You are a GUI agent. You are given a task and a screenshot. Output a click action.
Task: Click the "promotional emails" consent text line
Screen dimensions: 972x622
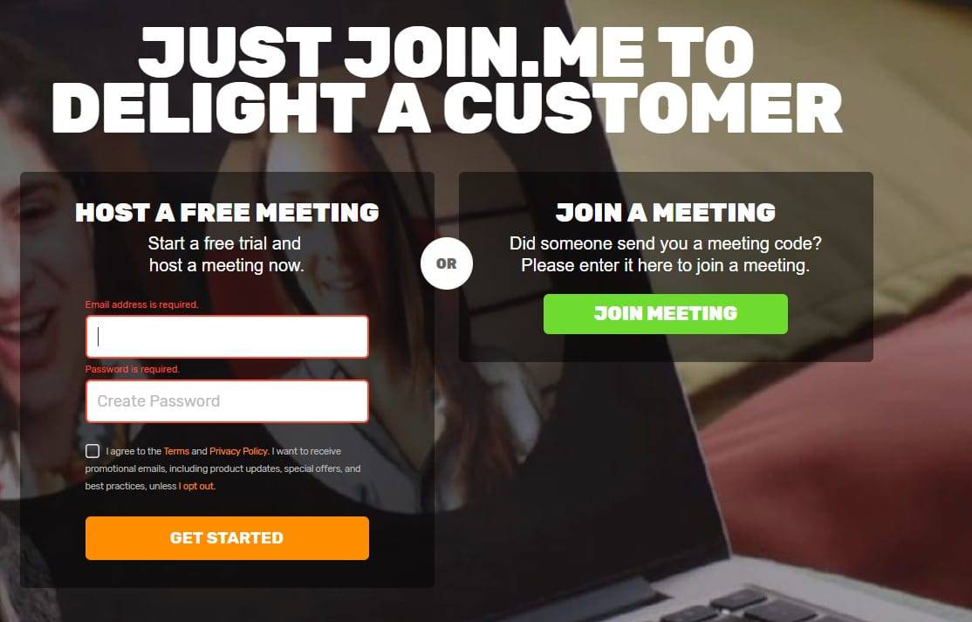pyautogui.click(x=223, y=468)
